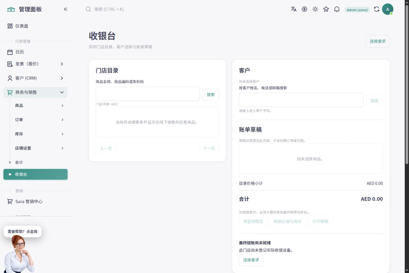Click the currency dollar icon
This screenshot has width=409, height=273.
(x=305, y=9)
